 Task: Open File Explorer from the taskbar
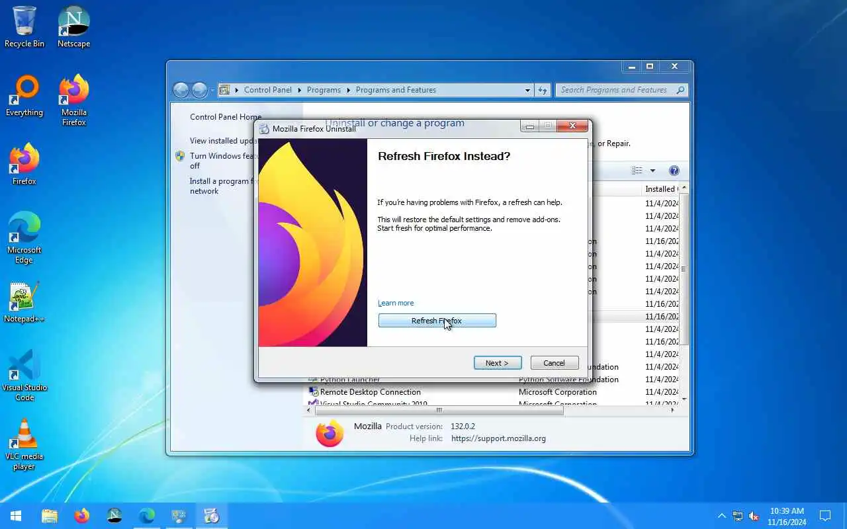(x=50, y=516)
